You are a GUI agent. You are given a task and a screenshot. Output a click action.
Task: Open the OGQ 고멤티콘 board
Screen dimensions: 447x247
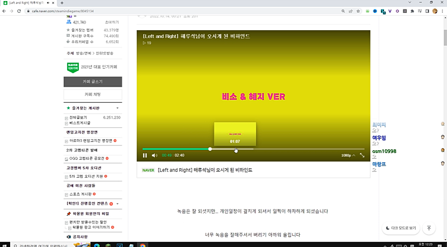click(87, 159)
